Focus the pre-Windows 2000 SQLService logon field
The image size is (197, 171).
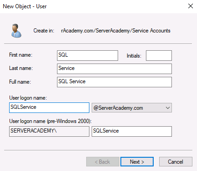pos(132,131)
